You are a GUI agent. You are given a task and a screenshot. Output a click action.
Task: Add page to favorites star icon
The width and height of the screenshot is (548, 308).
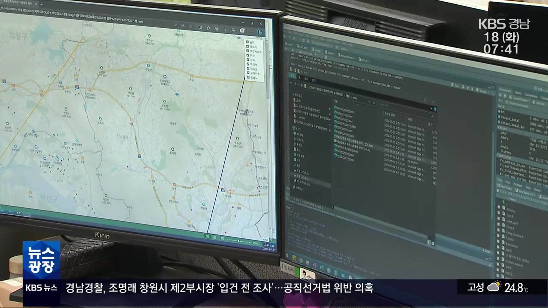pos(190,26)
